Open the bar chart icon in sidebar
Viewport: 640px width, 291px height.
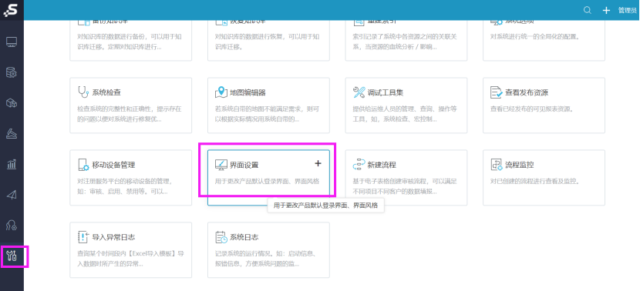tap(12, 164)
